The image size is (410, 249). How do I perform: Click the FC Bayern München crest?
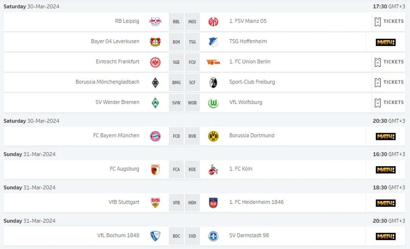155,136
